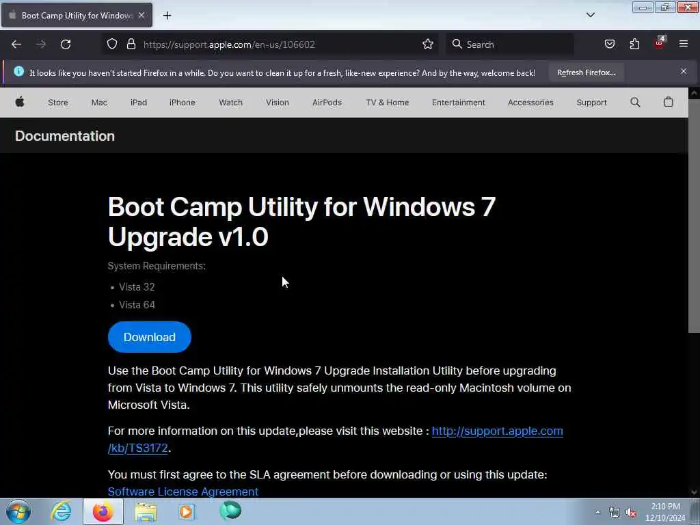Click the Boot Camp Utility page title
The width and height of the screenshot is (700, 525).
click(x=301, y=221)
